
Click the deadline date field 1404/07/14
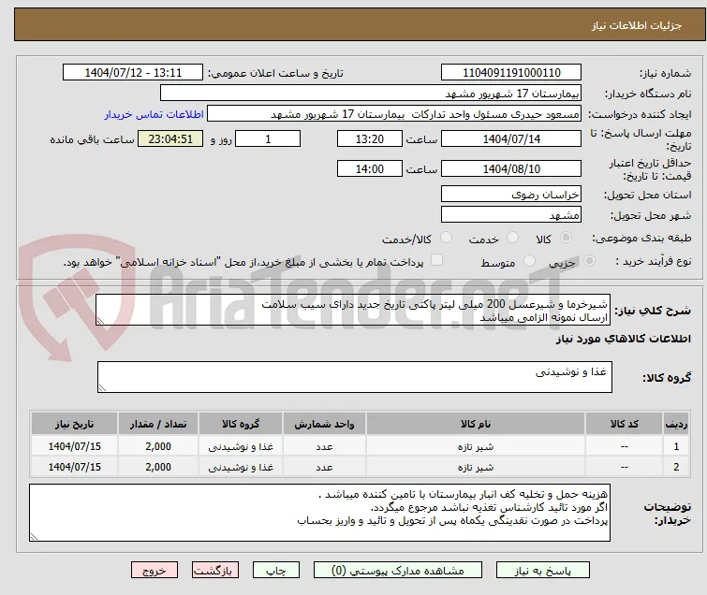pyautogui.click(x=511, y=138)
